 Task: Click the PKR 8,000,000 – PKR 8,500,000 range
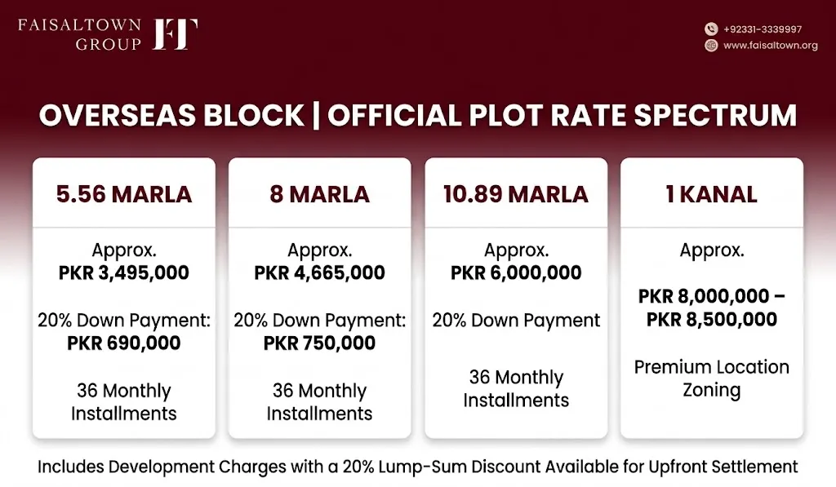click(x=711, y=308)
